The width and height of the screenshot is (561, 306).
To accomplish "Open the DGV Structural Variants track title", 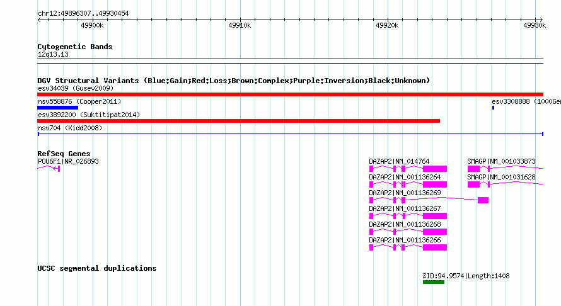I will point(233,81).
